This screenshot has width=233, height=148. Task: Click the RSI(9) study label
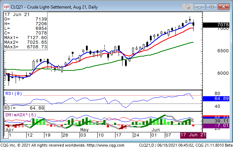[13, 94]
